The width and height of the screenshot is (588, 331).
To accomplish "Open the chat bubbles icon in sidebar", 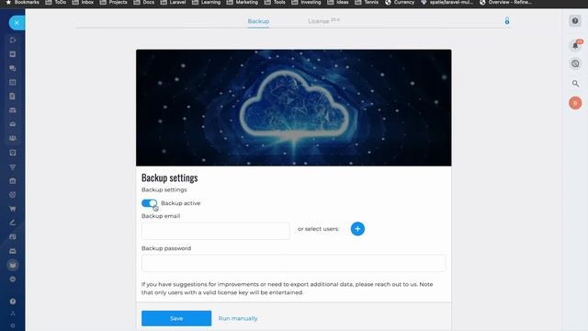I will click(x=12, y=68).
